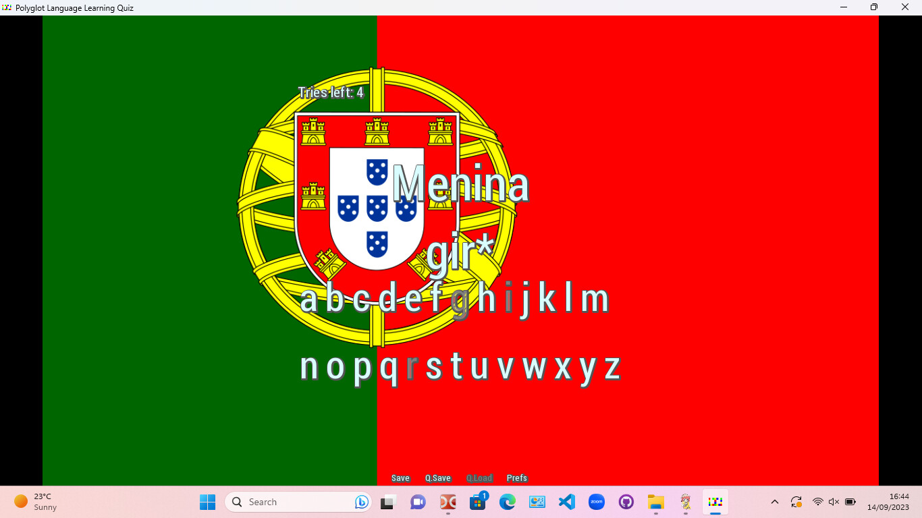Open the Prefs settings

(x=517, y=478)
